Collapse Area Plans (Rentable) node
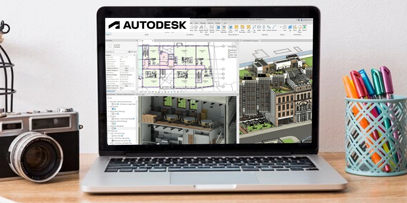 pyautogui.click(x=108, y=126)
